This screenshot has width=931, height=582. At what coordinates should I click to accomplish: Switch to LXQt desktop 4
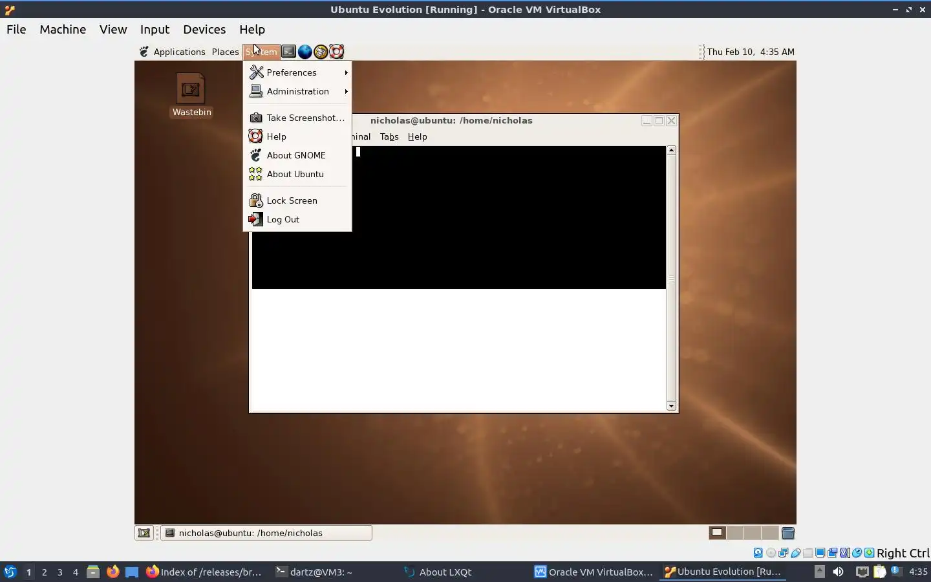pos(75,572)
